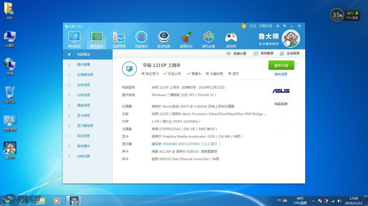The width and height of the screenshot is (368, 206).
Task: Click the sound card text 瑞昱 ALC269
Action: pyautogui.click(x=184, y=152)
